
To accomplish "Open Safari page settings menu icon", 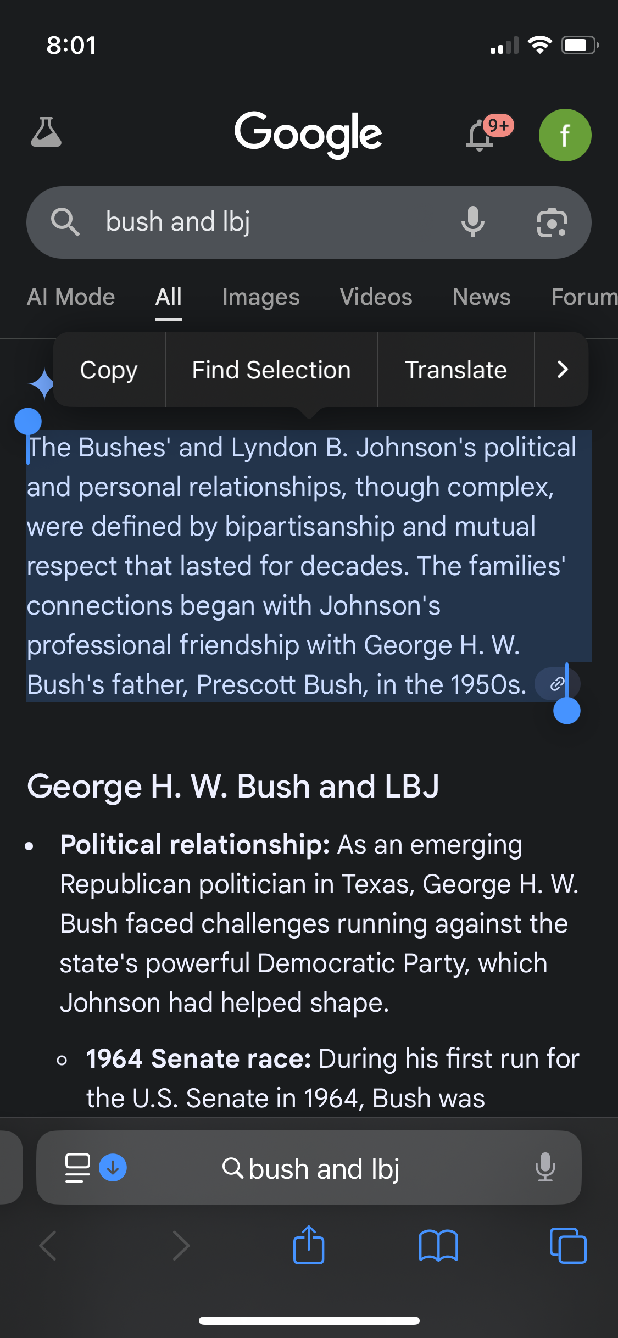I will coord(77,1168).
